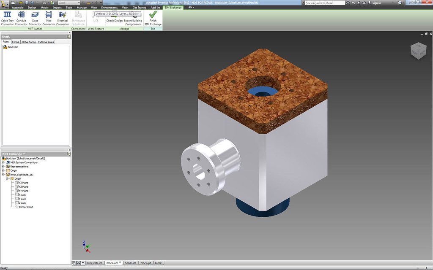
Task: Click the wrench icon in the title bar
Action: [353, 3]
